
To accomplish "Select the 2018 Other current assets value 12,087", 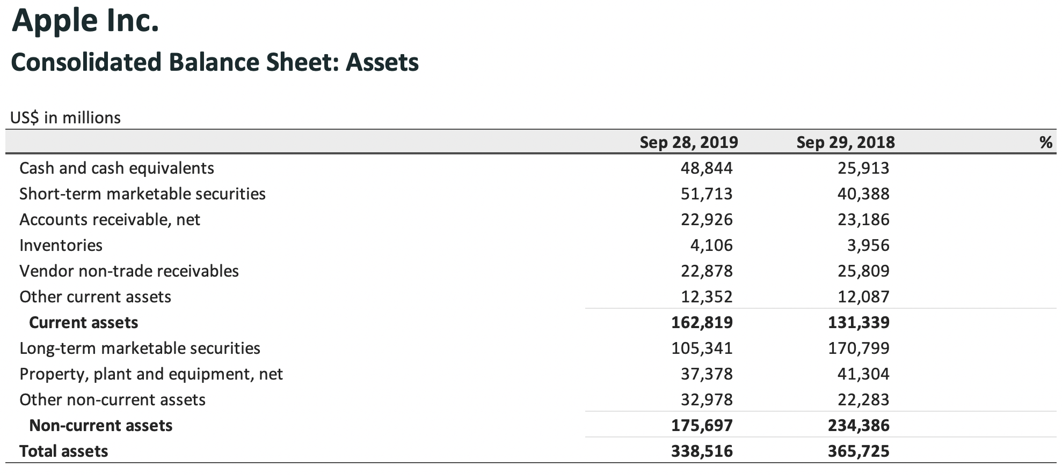I will pyautogui.click(x=863, y=297).
